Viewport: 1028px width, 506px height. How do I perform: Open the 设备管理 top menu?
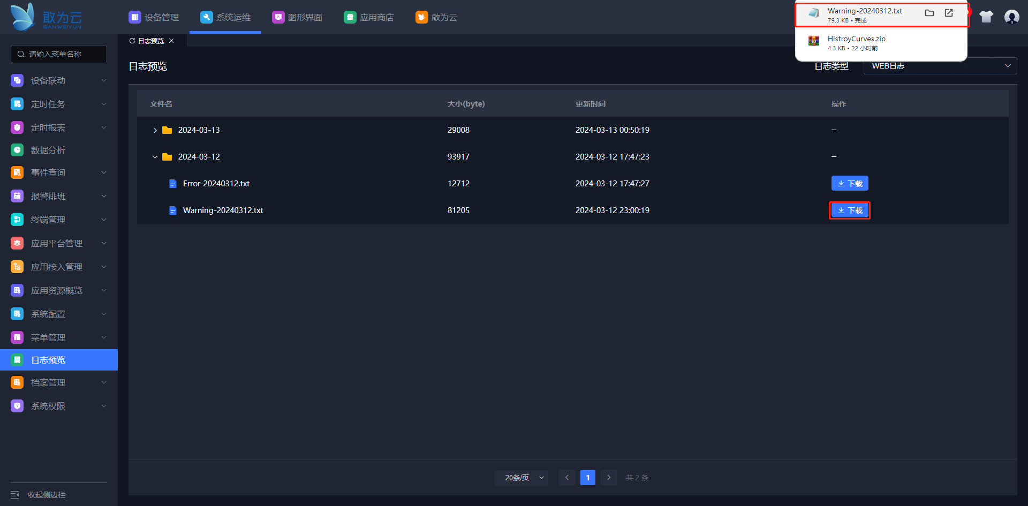coord(154,17)
